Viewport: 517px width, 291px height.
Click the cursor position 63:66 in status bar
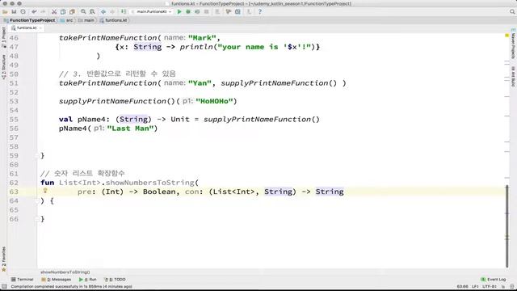462,286
